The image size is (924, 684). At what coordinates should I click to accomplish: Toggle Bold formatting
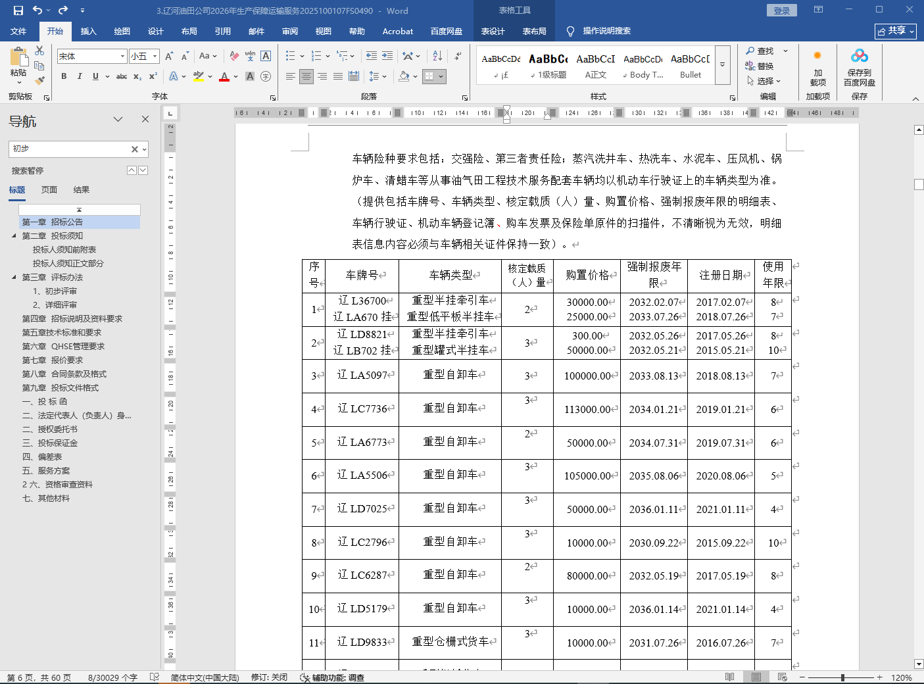(x=64, y=76)
